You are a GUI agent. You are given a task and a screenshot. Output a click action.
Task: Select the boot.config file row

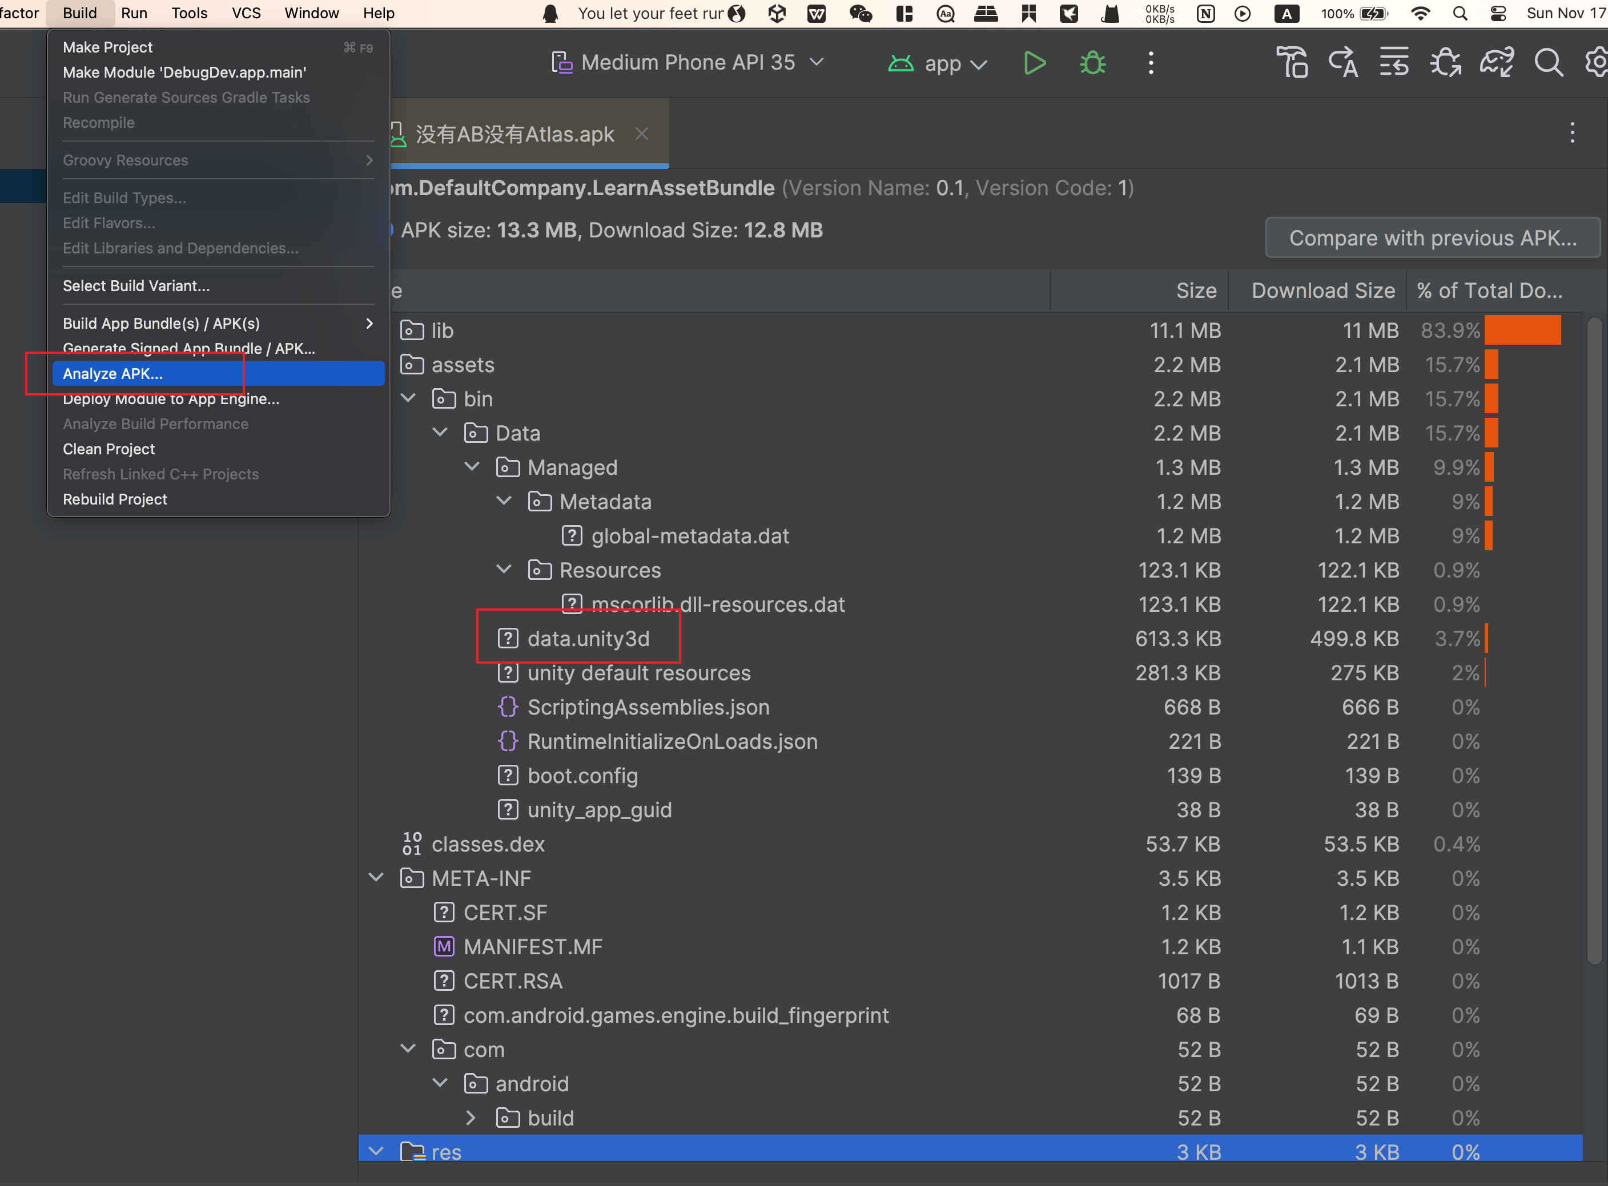click(x=970, y=775)
